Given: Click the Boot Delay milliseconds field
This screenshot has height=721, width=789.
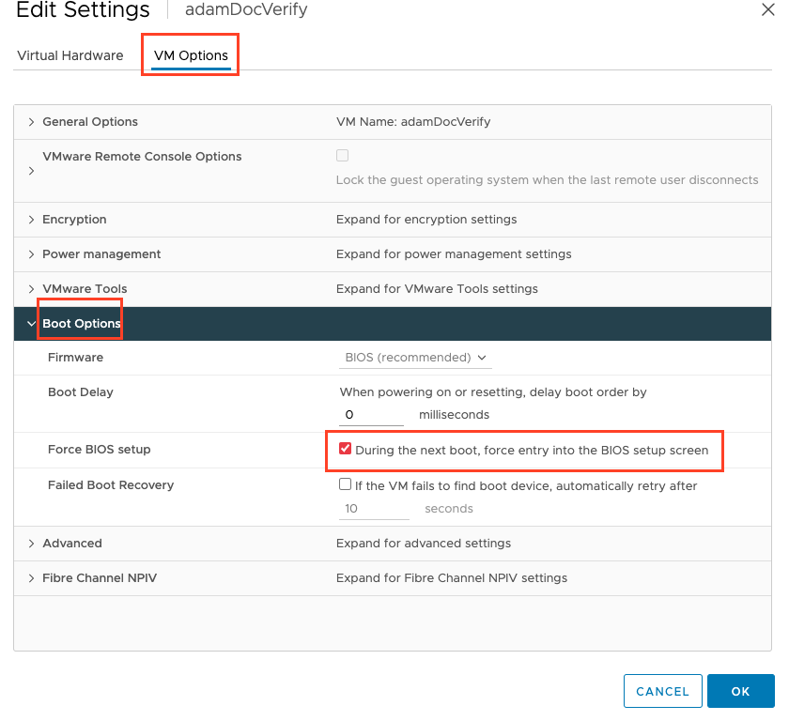Looking at the screenshot, I should [373, 414].
